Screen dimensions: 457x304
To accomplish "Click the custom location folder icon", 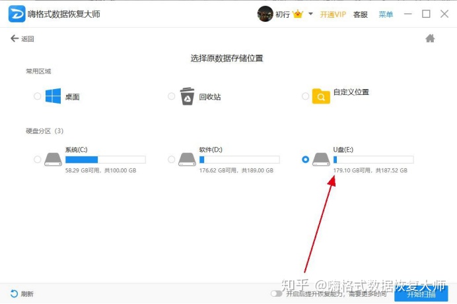I will (x=321, y=96).
